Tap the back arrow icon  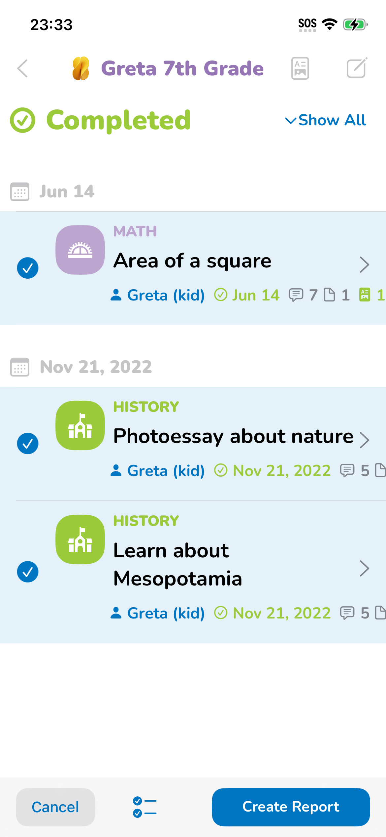click(22, 68)
